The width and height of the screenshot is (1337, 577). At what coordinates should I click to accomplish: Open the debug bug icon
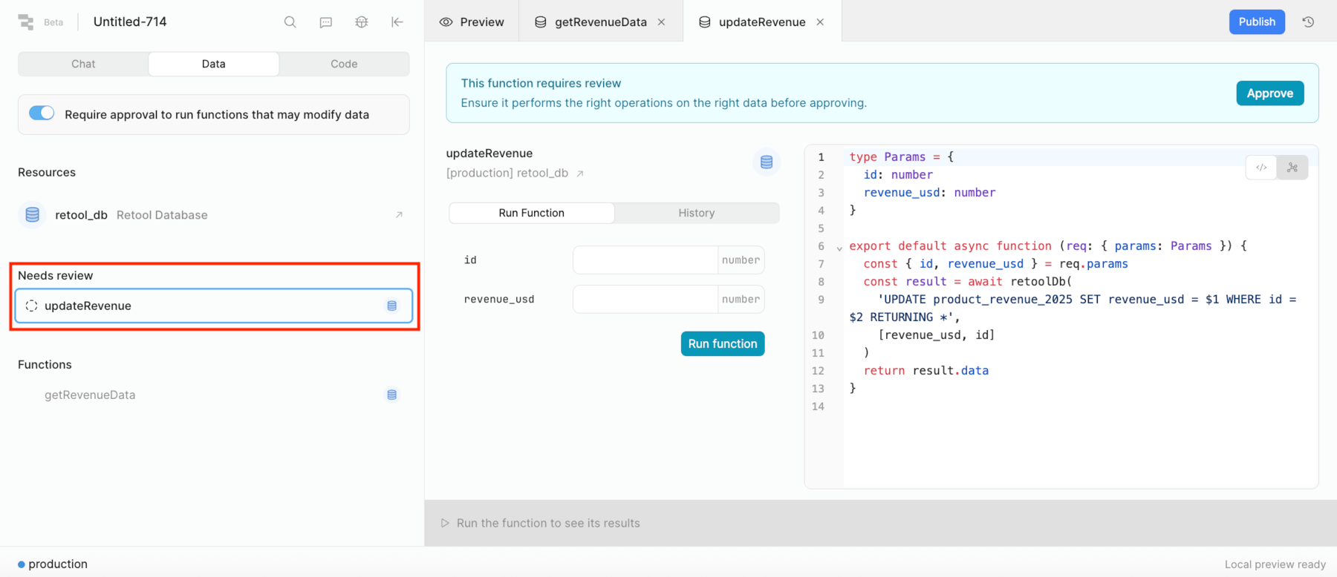click(362, 22)
